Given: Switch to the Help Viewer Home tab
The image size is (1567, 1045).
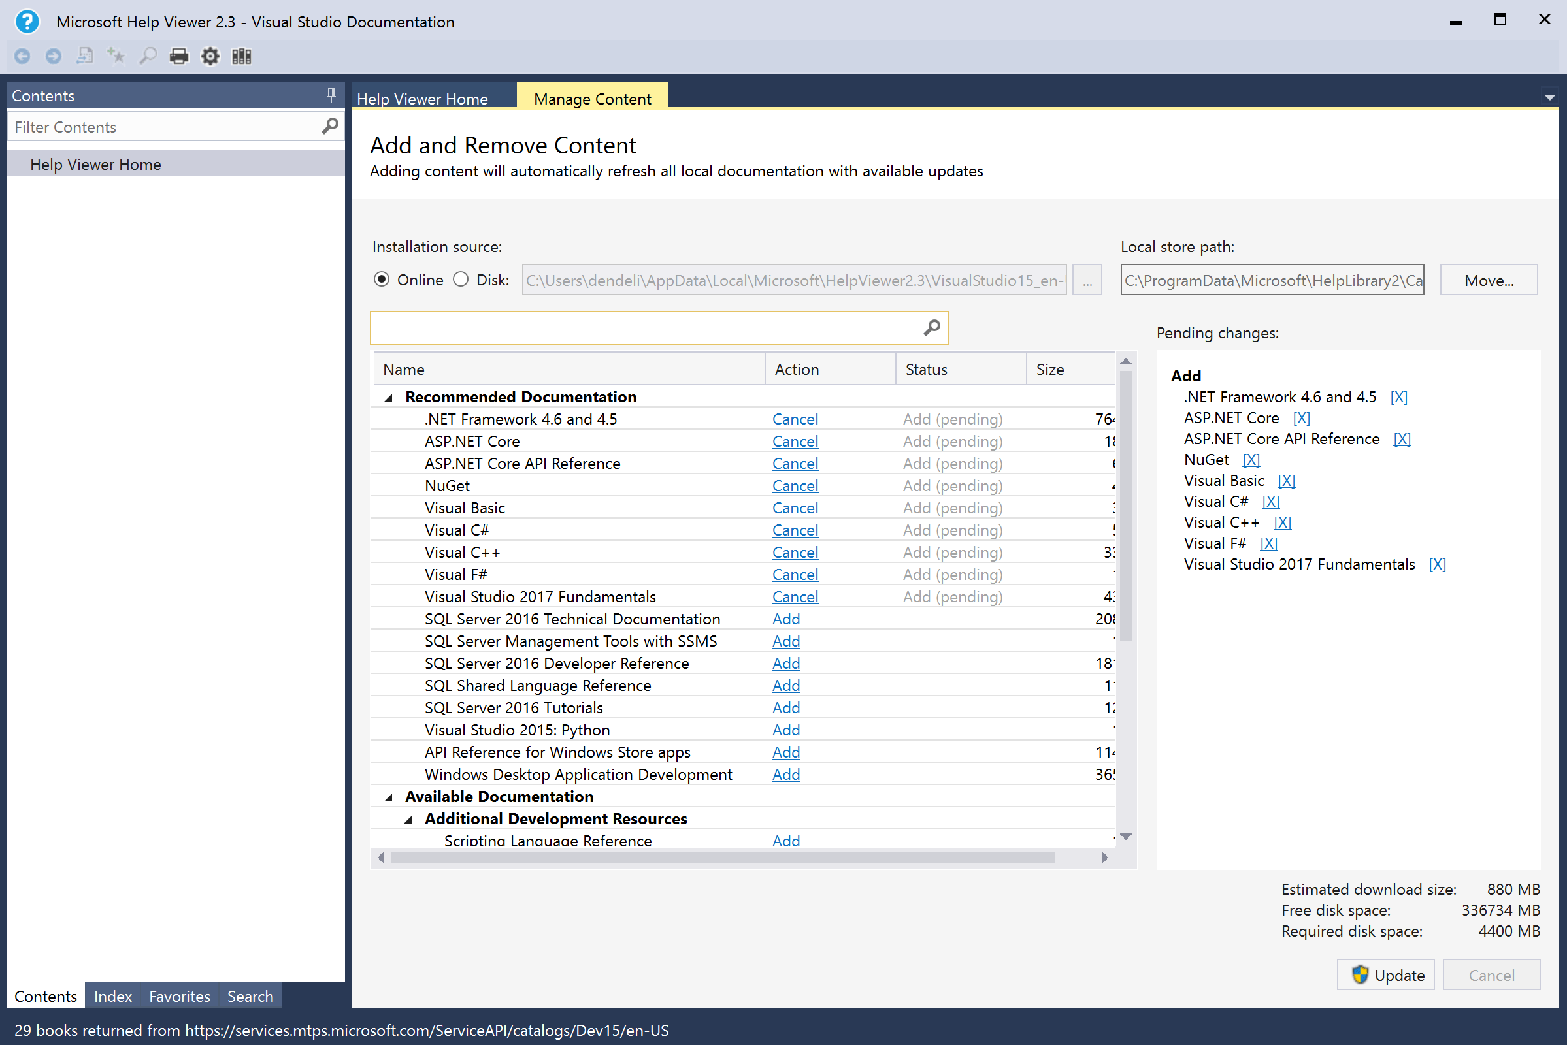Looking at the screenshot, I should [422, 98].
